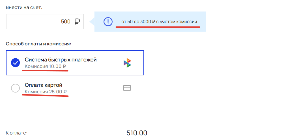
Task: Click the total amount 510.00
Action: coord(137,133)
